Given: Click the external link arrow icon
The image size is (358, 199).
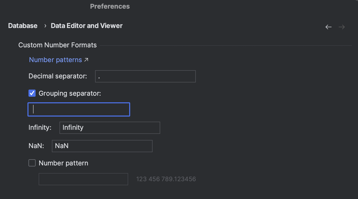Looking at the screenshot, I should [x=86, y=60].
